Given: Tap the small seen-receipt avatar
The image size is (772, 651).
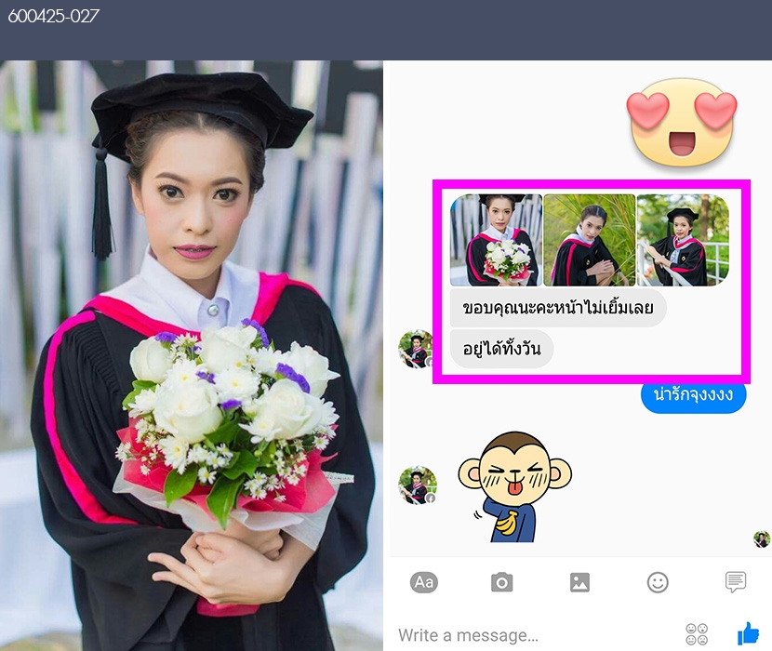Looking at the screenshot, I should 762,539.
